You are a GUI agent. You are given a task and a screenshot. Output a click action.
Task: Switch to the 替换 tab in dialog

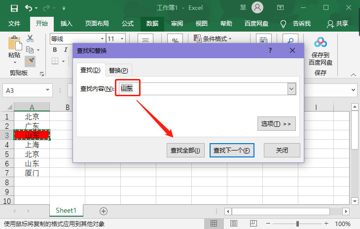[x=118, y=70]
